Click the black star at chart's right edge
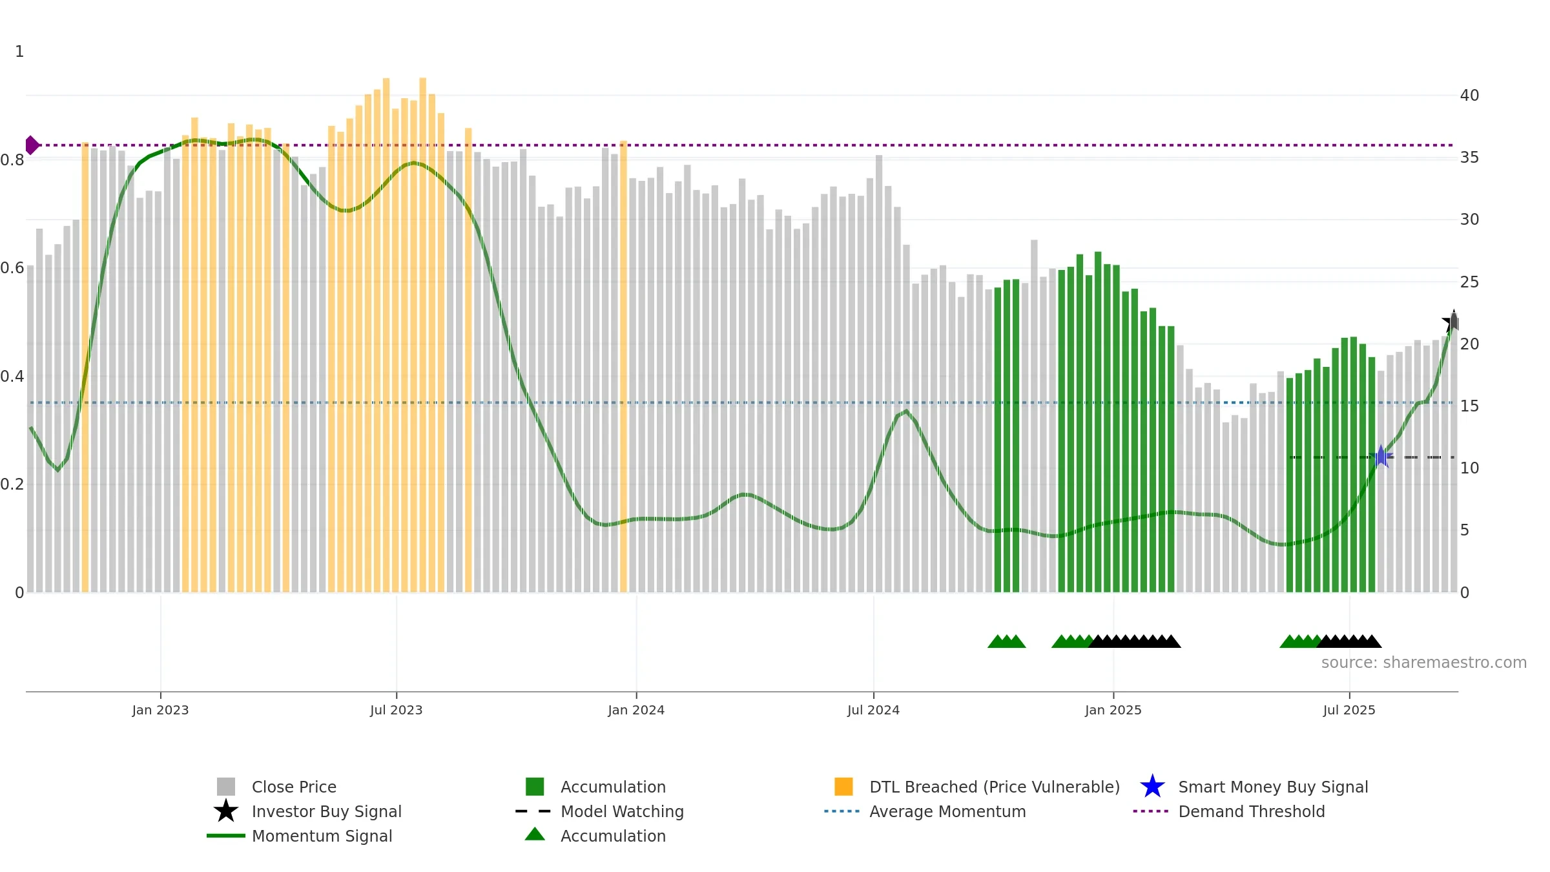1550x872 pixels. [x=1451, y=322]
